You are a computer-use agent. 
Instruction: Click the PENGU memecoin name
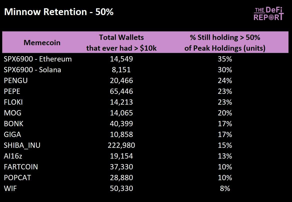(16, 81)
